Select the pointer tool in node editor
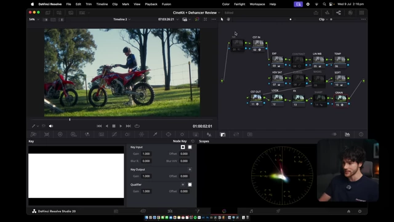Screen dimensions: 394x222 (222, 19)
